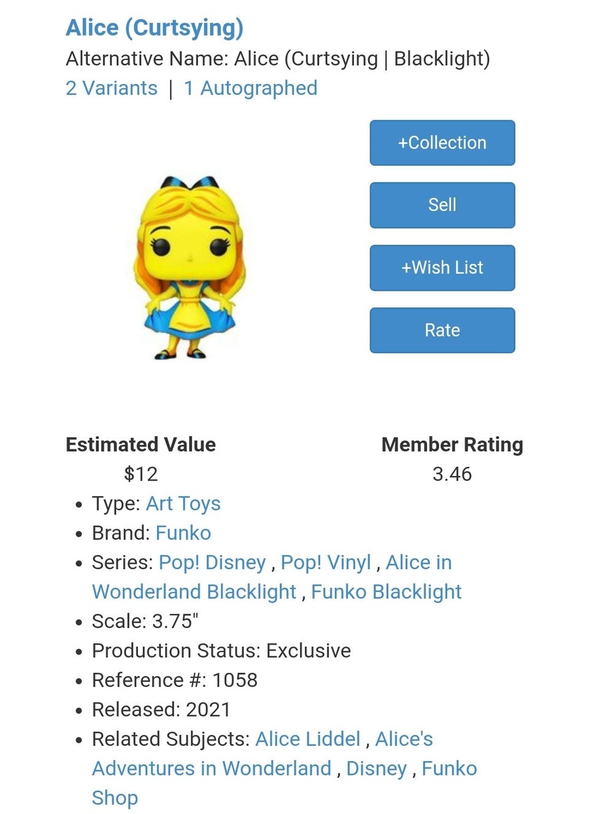589x814 pixels.
Task: Open the Disney related subject link
Action: coord(377,769)
